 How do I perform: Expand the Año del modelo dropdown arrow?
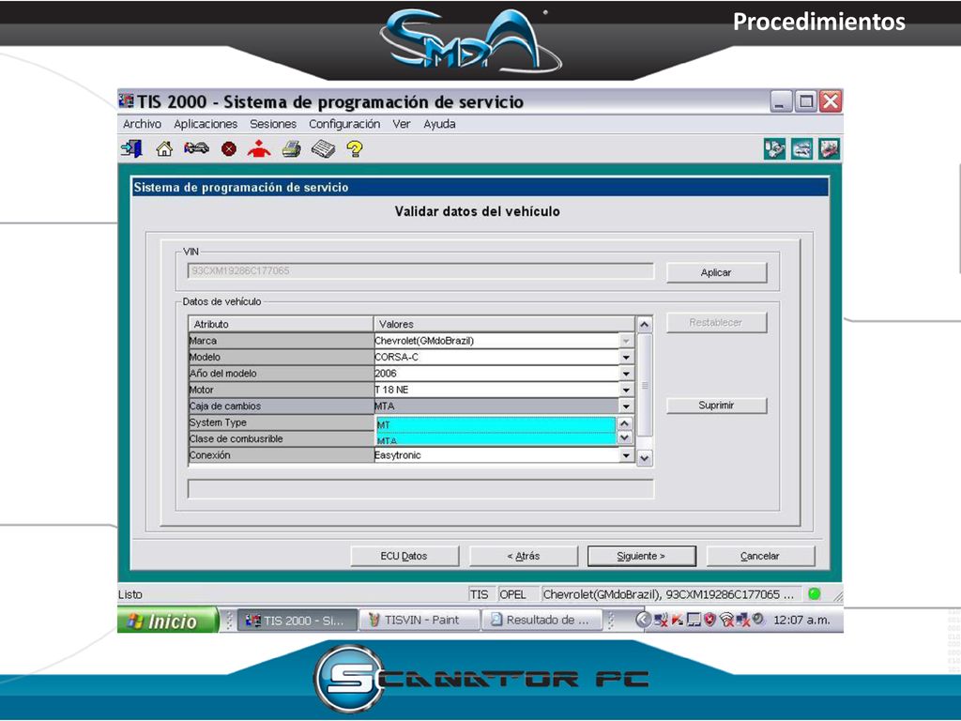[626, 374]
